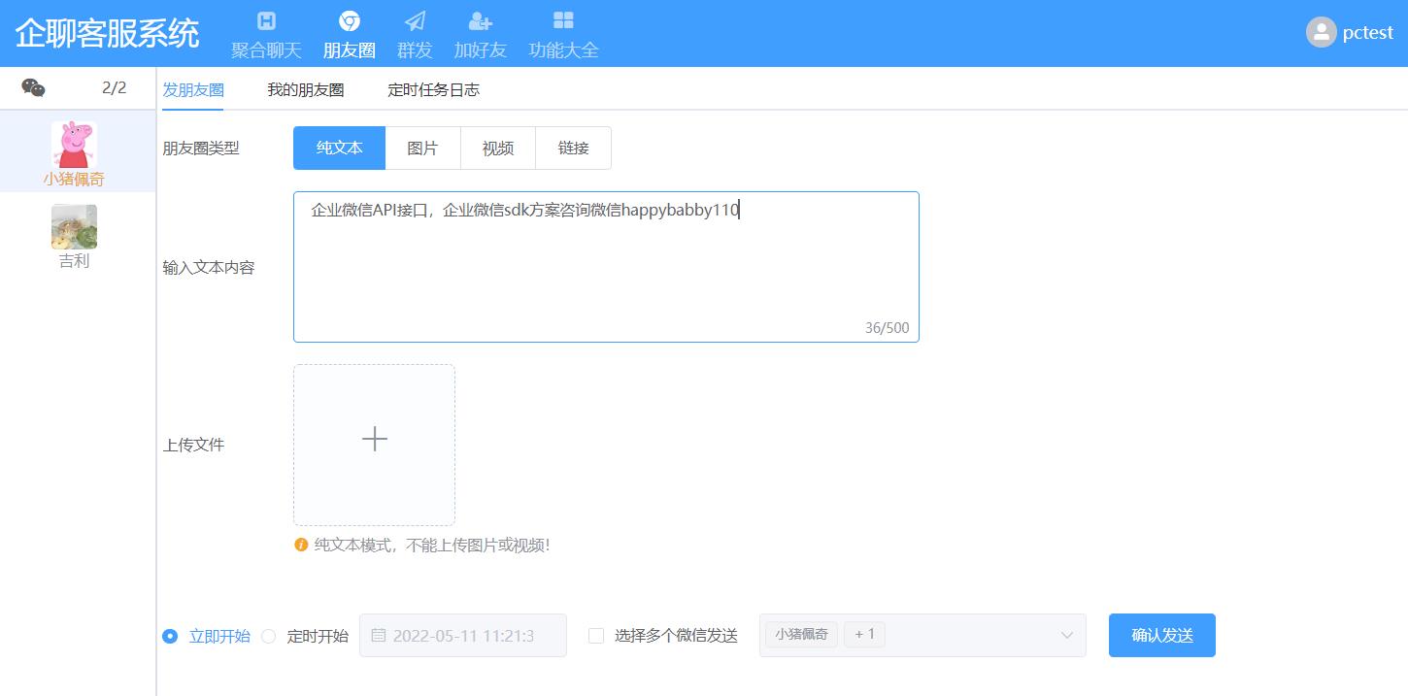
Task: Click the 纯文本模式，不能上传图片或视频! hint text
Action: (x=432, y=545)
